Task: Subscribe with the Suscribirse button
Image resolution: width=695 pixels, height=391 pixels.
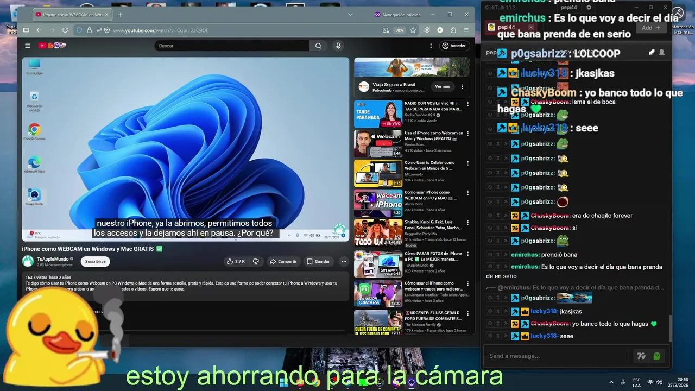Action: click(x=95, y=261)
